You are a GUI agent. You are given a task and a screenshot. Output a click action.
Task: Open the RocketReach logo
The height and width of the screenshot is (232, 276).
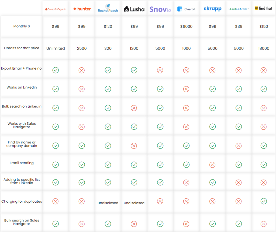(108, 8)
